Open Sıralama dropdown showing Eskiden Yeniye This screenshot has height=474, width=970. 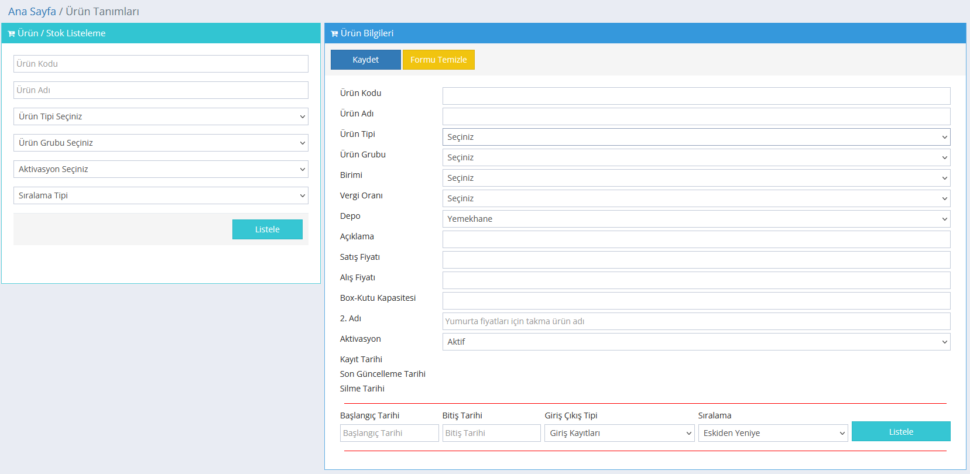click(772, 433)
